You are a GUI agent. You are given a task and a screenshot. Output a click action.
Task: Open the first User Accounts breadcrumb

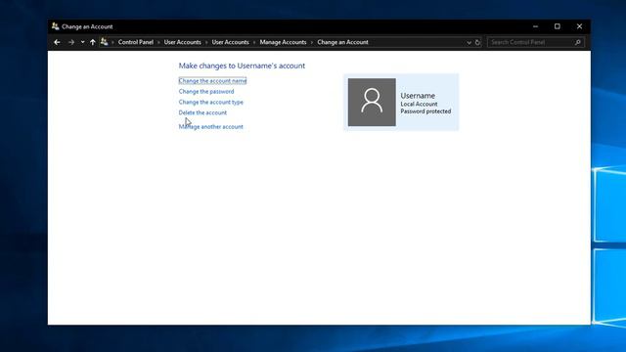click(x=183, y=42)
